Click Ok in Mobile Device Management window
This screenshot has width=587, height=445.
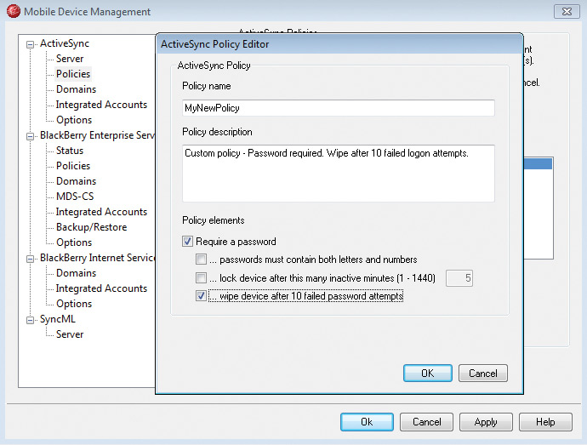coord(367,422)
